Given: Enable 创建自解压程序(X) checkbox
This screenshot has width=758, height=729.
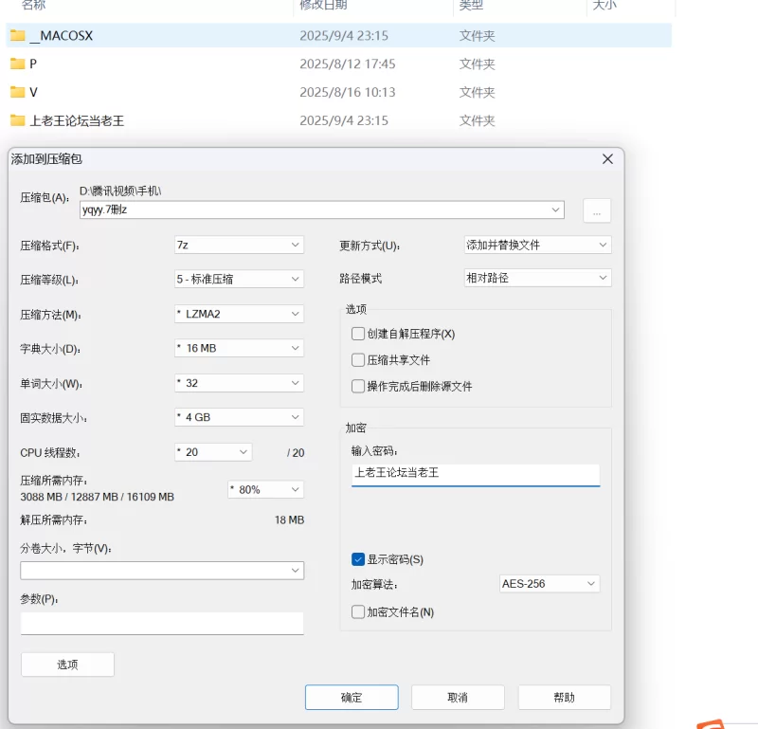Looking at the screenshot, I should 358,334.
